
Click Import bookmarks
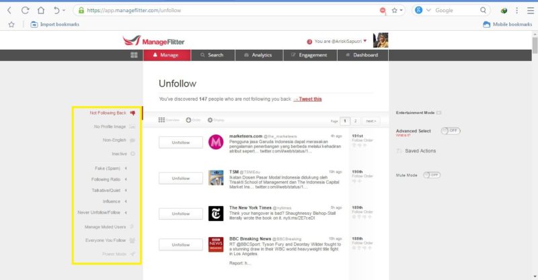pos(55,24)
